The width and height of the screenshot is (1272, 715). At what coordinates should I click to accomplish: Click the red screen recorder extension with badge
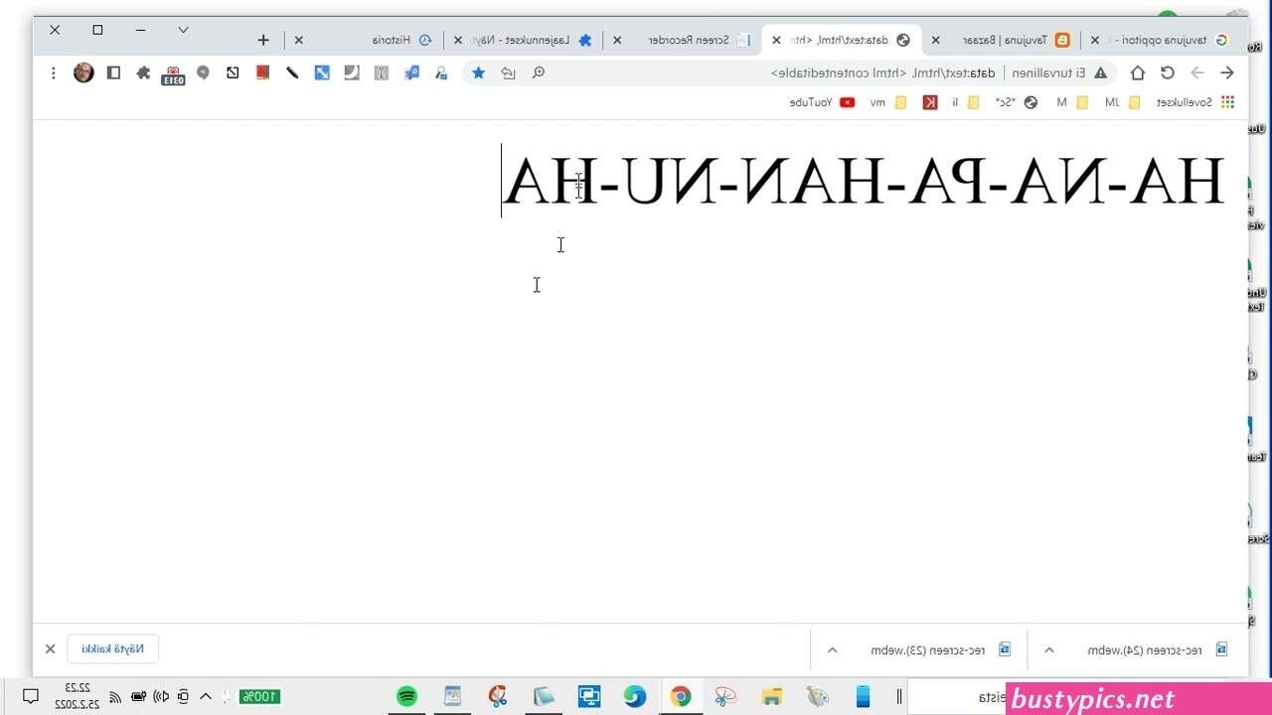(173, 74)
